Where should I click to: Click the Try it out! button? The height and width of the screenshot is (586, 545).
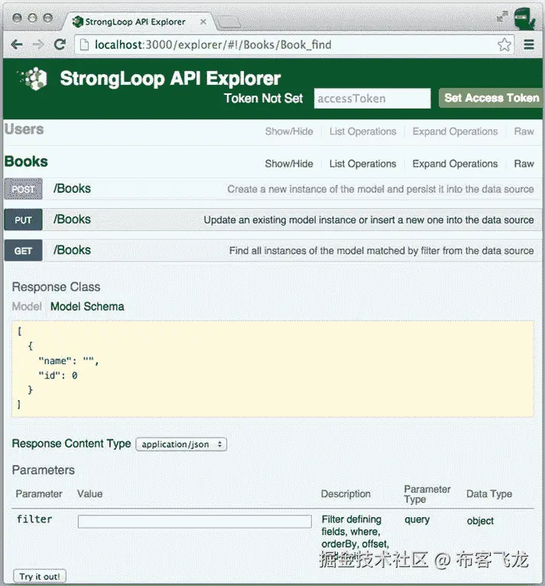(x=40, y=576)
